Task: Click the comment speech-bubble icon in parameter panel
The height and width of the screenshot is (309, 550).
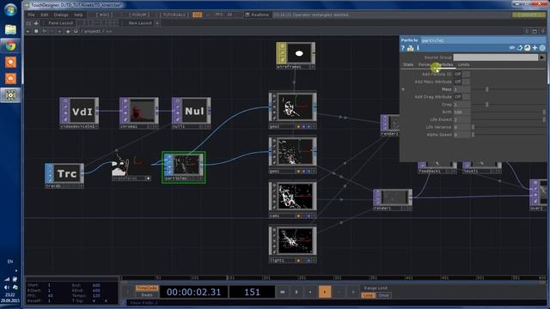Action: [x=512, y=48]
